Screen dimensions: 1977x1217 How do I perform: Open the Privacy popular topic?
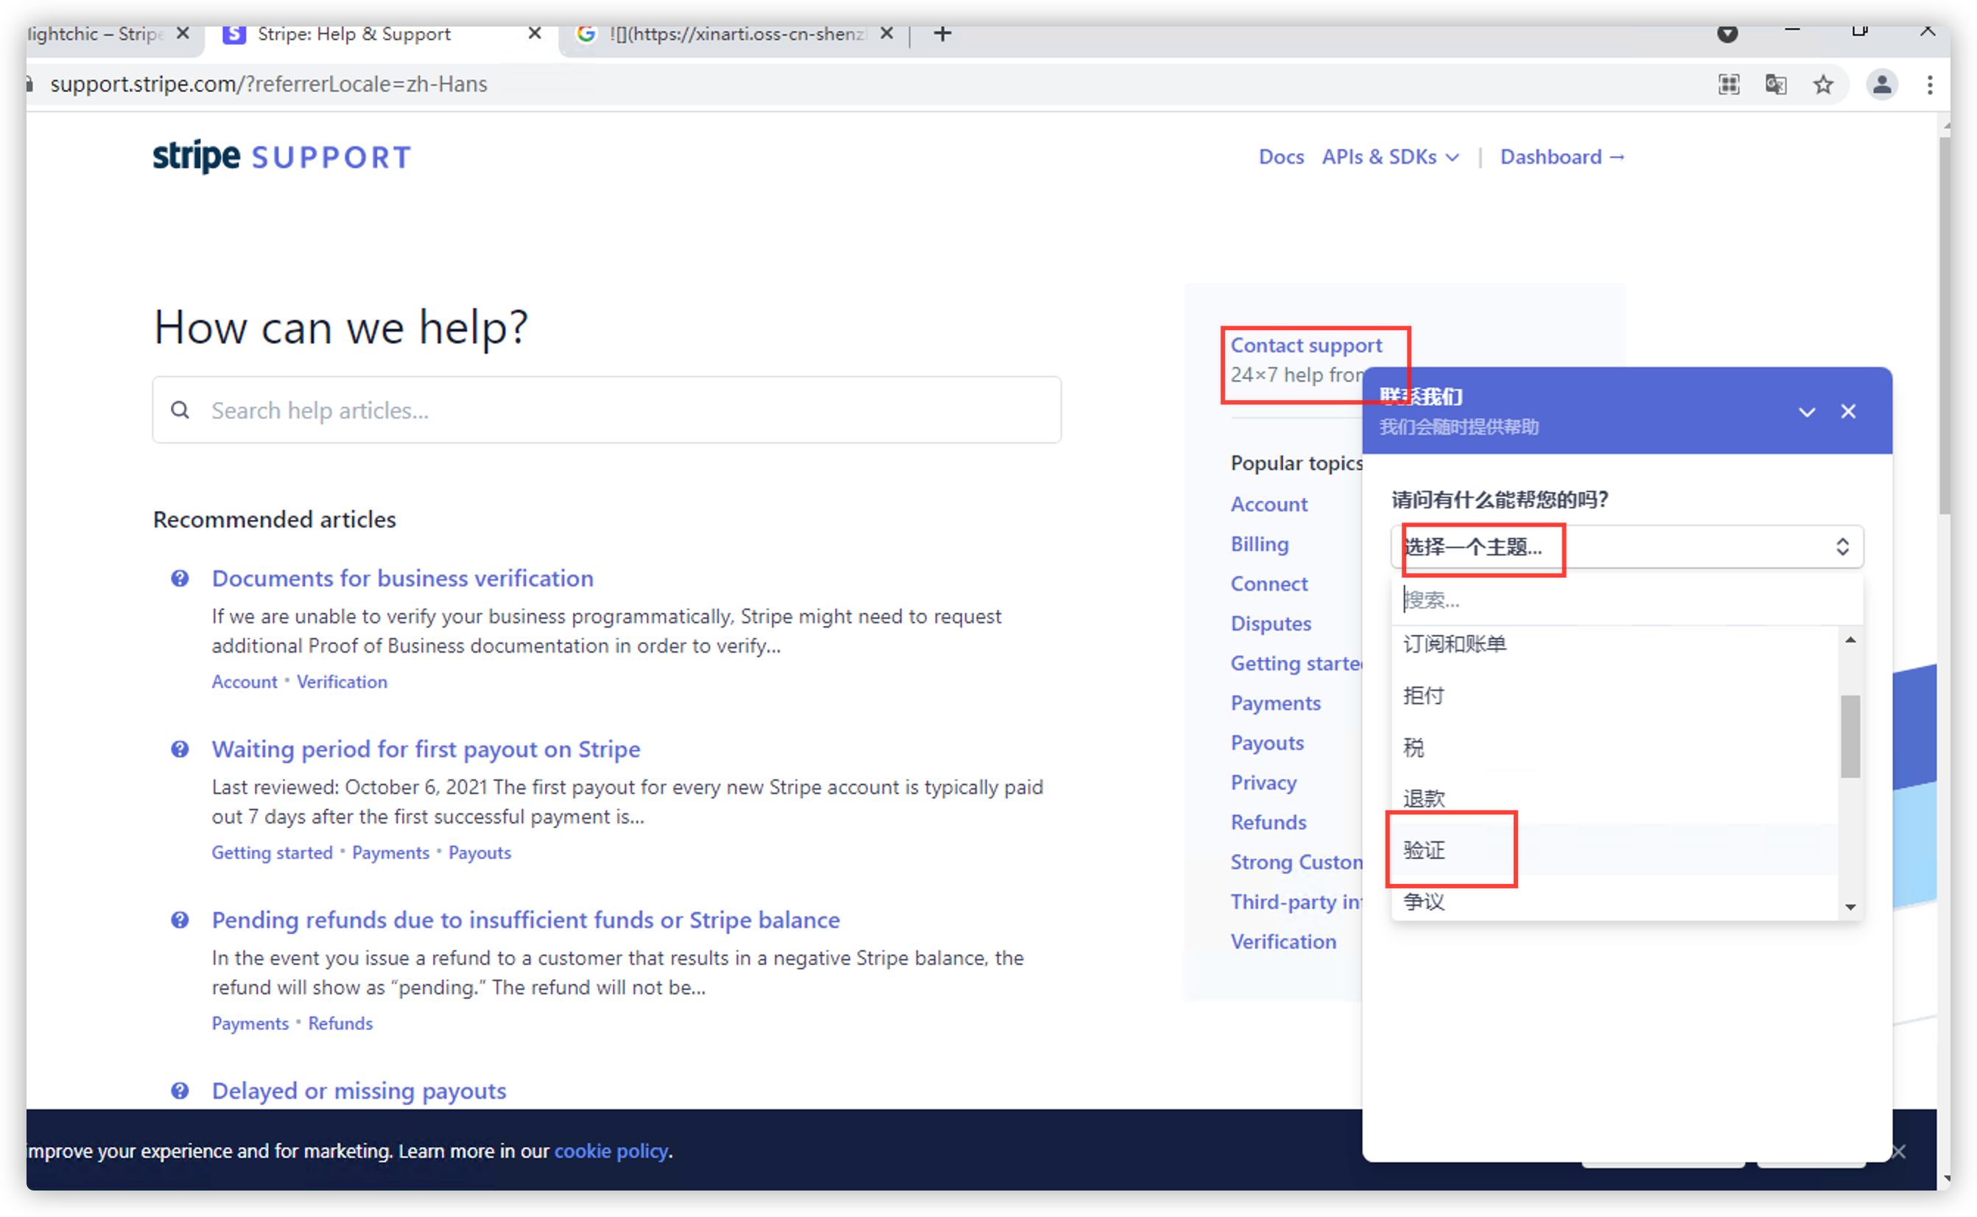click(x=1263, y=782)
